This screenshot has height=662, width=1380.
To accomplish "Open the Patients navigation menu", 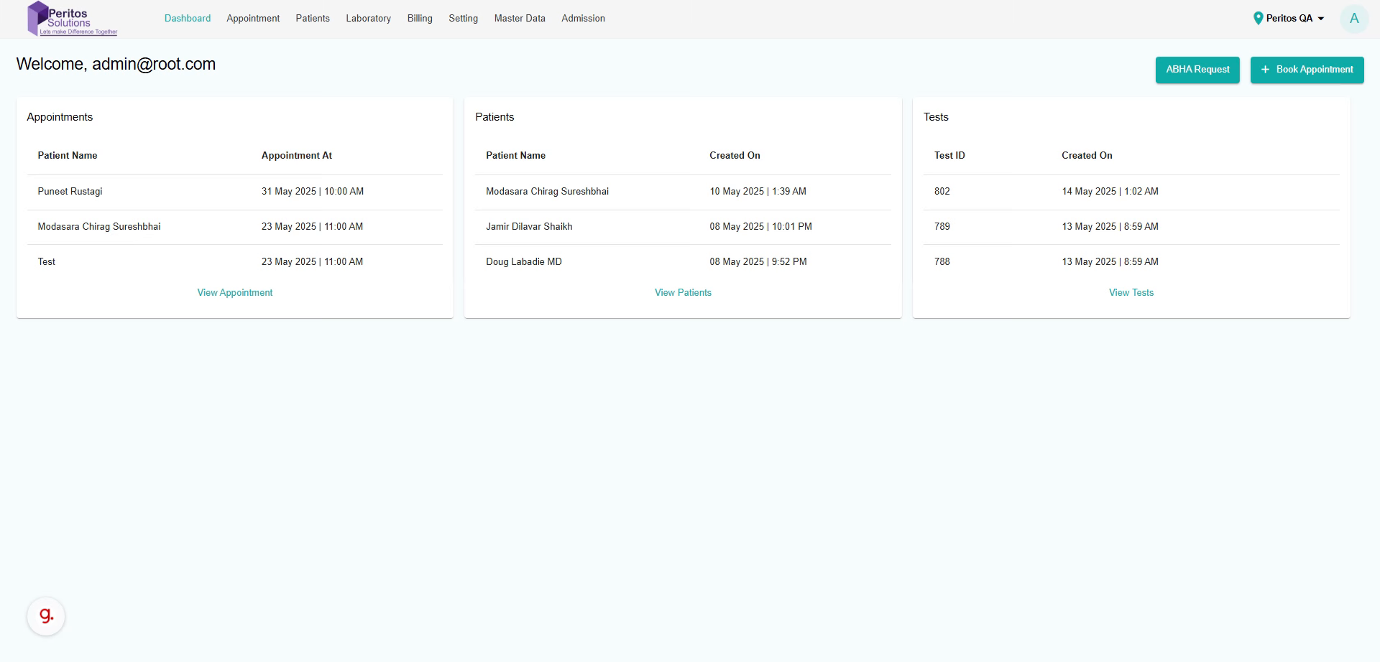I will (313, 19).
